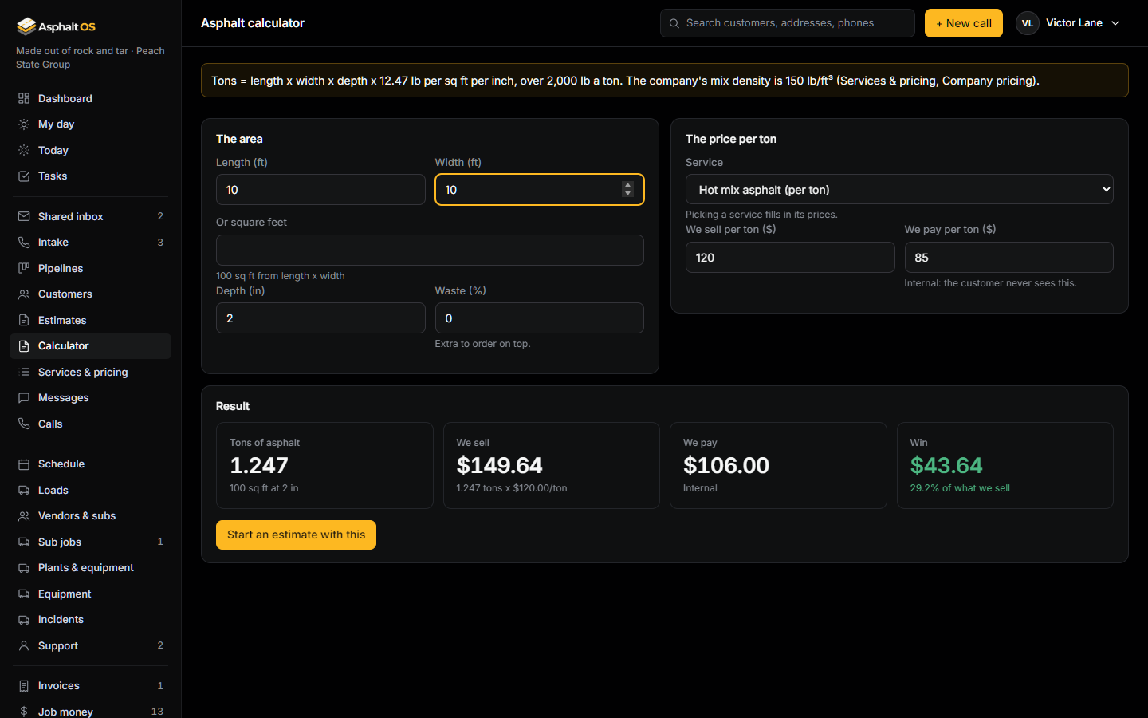Screen dimensions: 1148x718
Task: Expand the Victor Lane user menu chevron
Action: [x=1115, y=23]
